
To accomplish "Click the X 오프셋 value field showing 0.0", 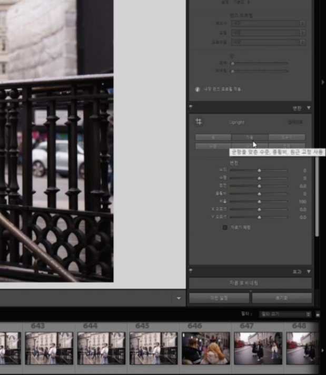I will pyautogui.click(x=303, y=210).
